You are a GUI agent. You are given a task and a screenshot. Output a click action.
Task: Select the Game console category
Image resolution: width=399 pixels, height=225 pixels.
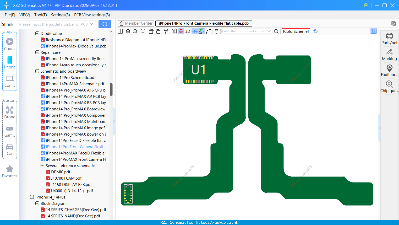10,131
